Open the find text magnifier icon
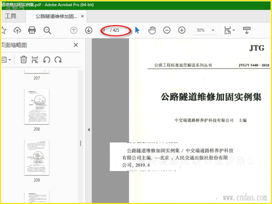Viewport: 272px width, 204px height. 47,30
